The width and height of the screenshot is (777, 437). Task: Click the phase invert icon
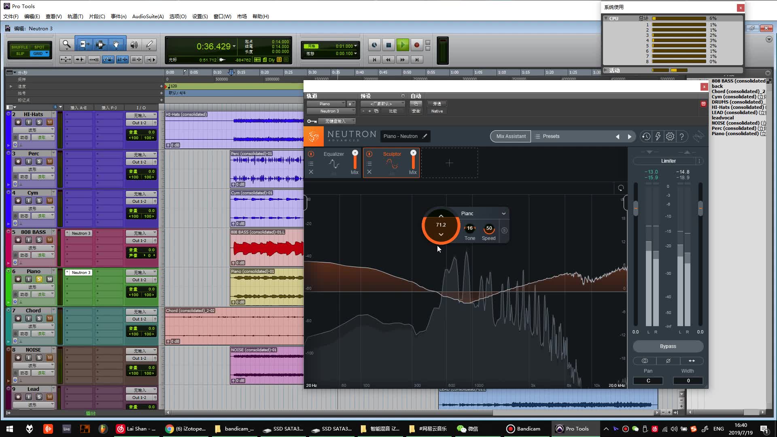tap(668, 361)
